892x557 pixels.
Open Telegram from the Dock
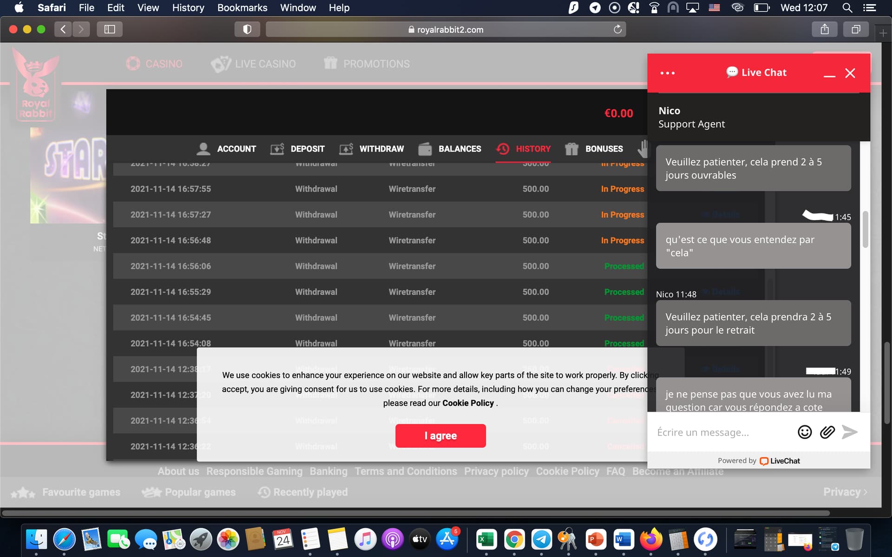[541, 539]
